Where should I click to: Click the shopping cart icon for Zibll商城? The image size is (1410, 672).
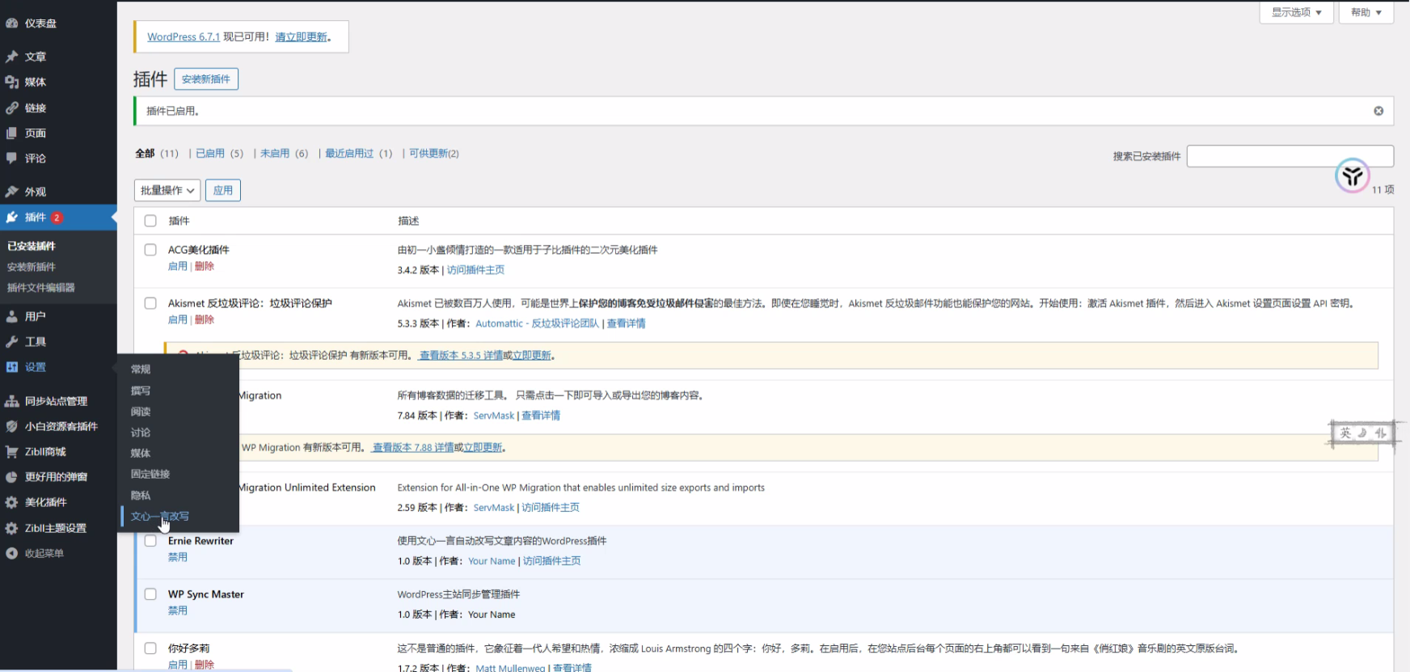click(12, 451)
